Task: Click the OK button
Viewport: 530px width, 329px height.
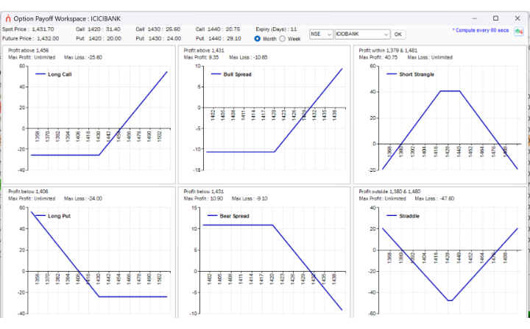Action: point(397,35)
